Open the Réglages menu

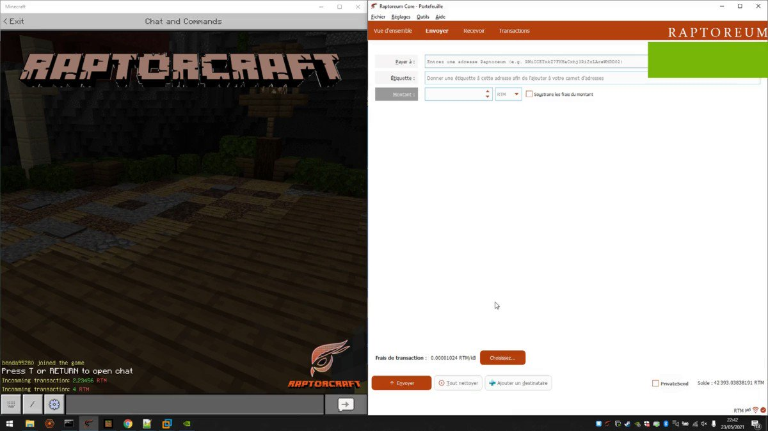tap(401, 17)
